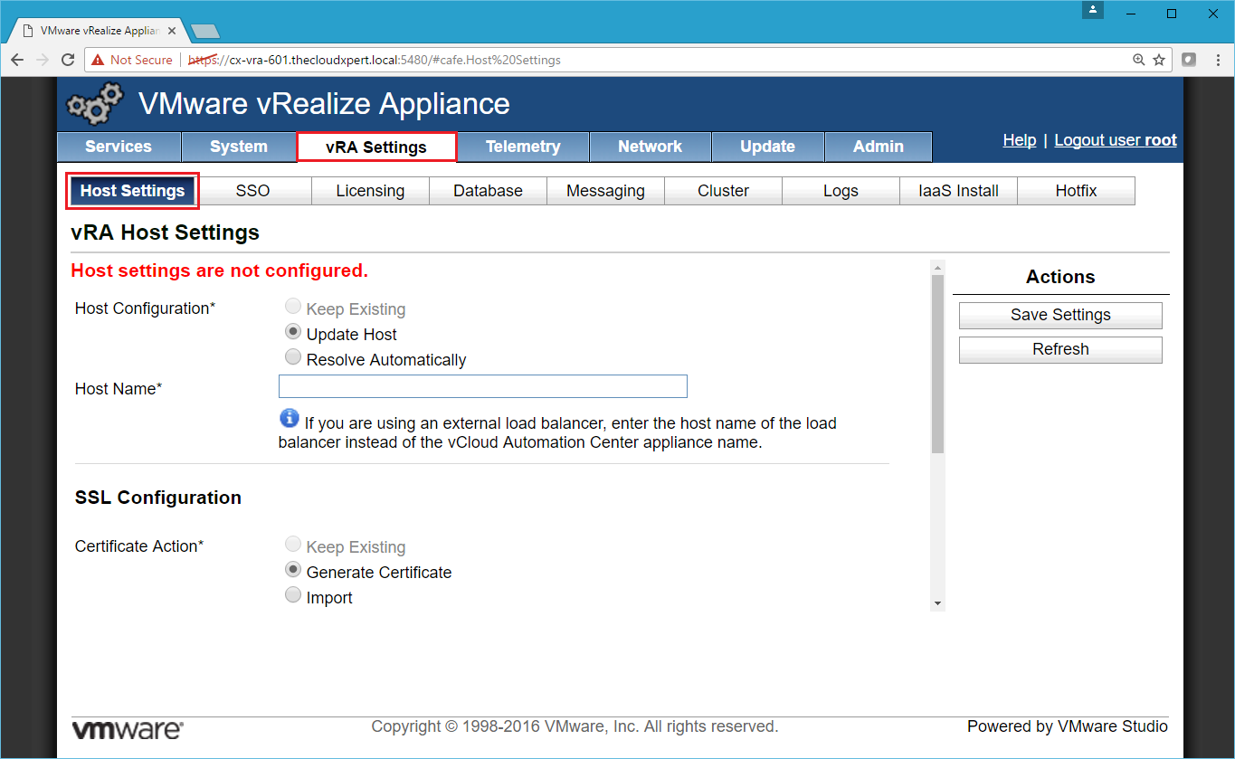Select Generate Certificate radio option
The height and width of the screenshot is (759, 1235).
click(292, 570)
